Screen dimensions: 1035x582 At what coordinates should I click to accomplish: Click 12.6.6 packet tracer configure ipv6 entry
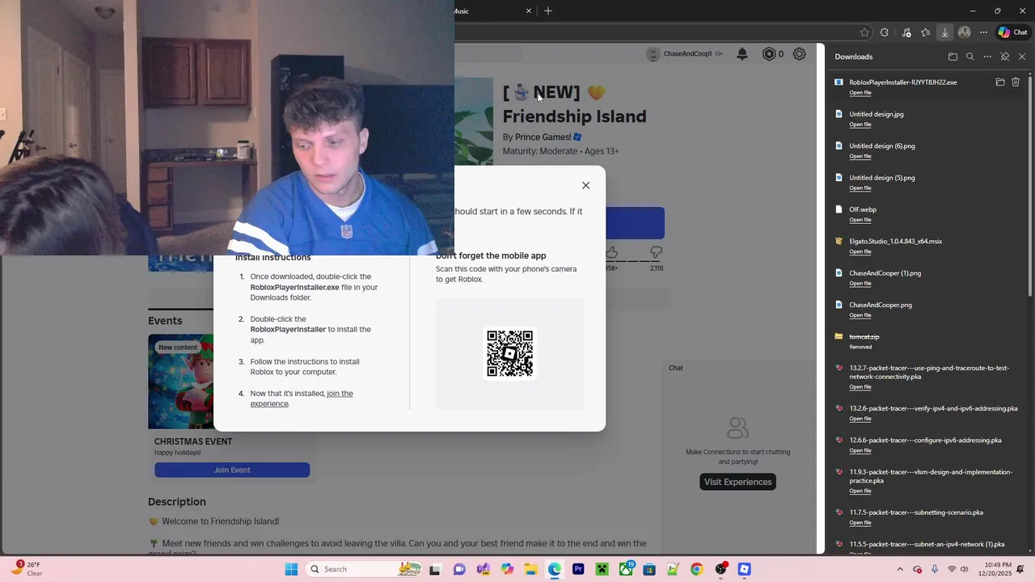[927, 445]
